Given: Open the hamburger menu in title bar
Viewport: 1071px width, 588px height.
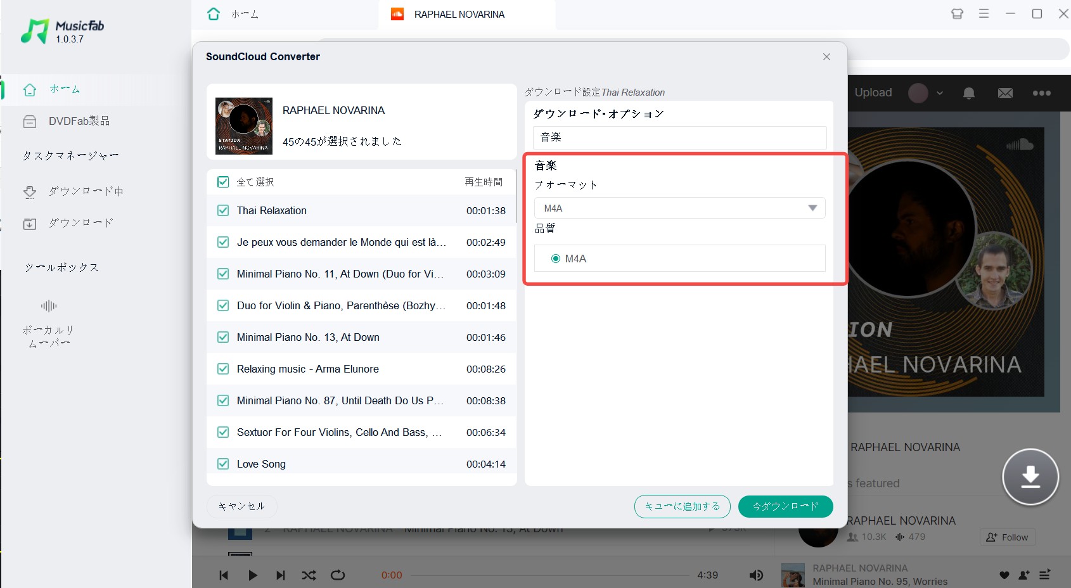Looking at the screenshot, I should (984, 13).
